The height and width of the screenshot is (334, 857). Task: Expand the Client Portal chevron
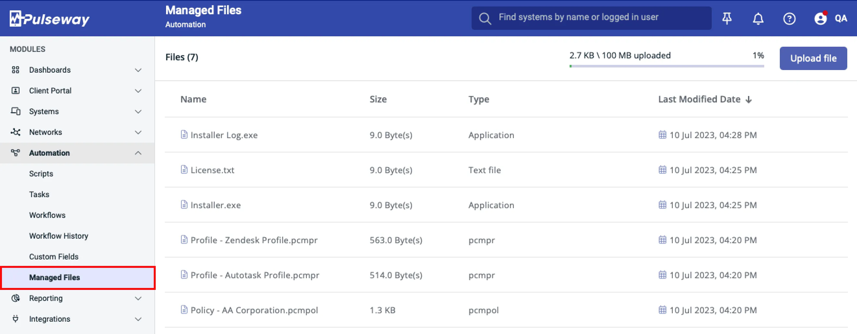pyautogui.click(x=138, y=91)
